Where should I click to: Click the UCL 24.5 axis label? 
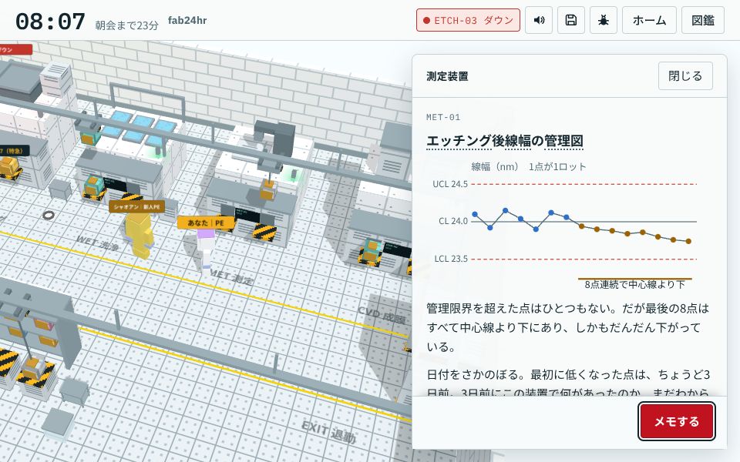[450, 184]
